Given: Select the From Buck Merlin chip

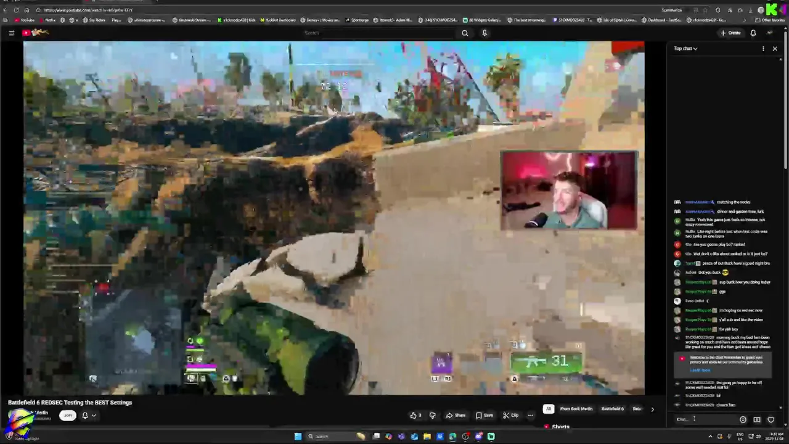Looking at the screenshot, I should point(576,409).
